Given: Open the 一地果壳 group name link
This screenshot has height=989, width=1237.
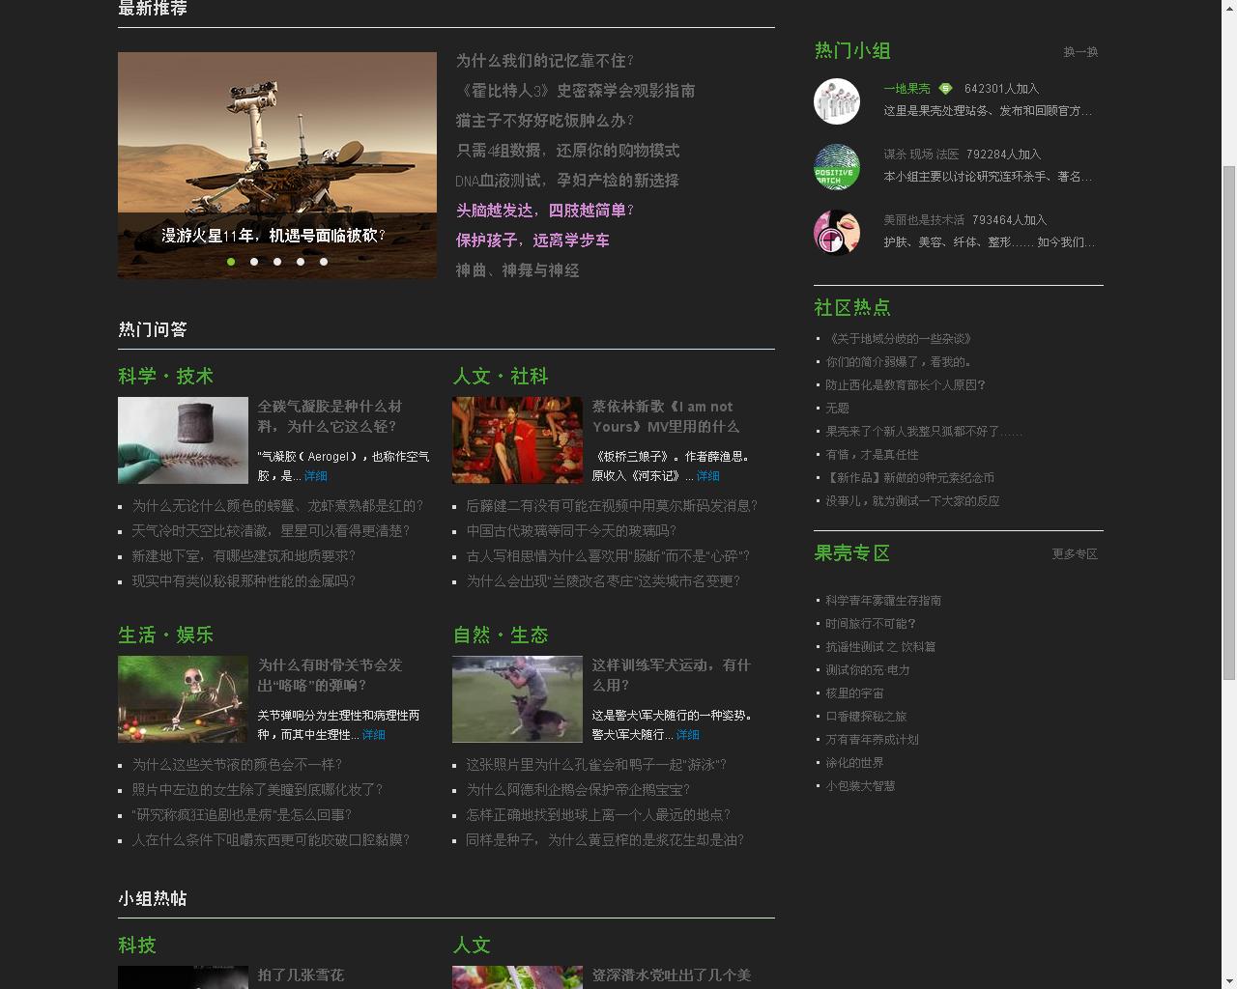Looking at the screenshot, I should pyautogui.click(x=906, y=89).
